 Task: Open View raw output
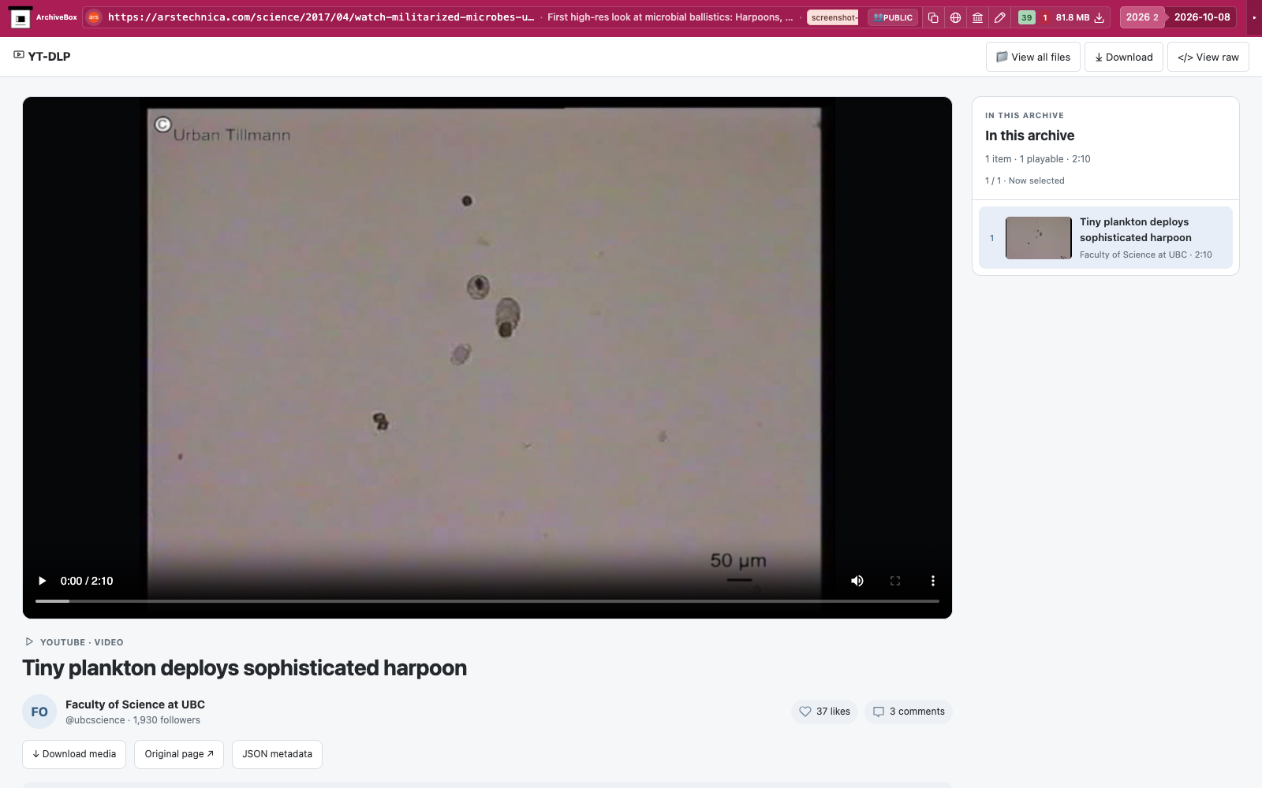coord(1208,57)
